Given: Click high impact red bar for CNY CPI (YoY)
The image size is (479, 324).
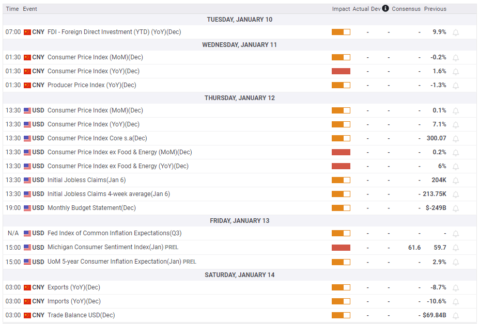Looking at the screenshot, I should [x=341, y=71].
